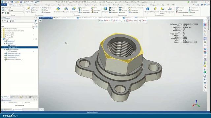Expand the Сглаживание_1 node
211x118 pixels.
click(4, 58)
